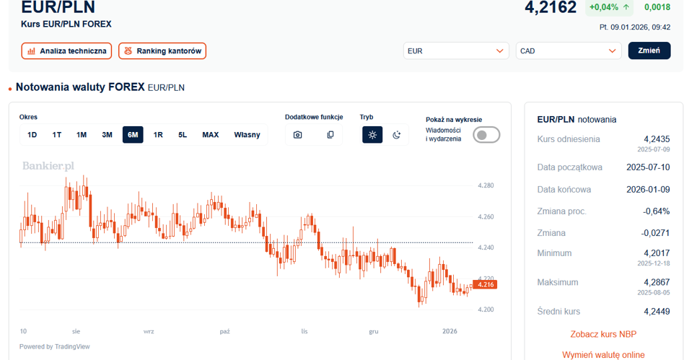684x360 pixels.
Task: Open Ranking kantorów
Action: pos(162,51)
